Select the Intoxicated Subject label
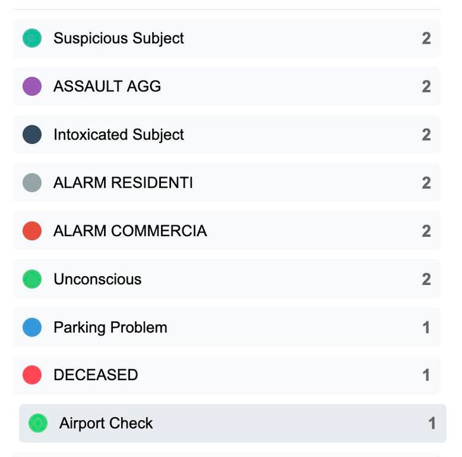The width and height of the screenshot is (462, 457). click(x=119, y=135)
